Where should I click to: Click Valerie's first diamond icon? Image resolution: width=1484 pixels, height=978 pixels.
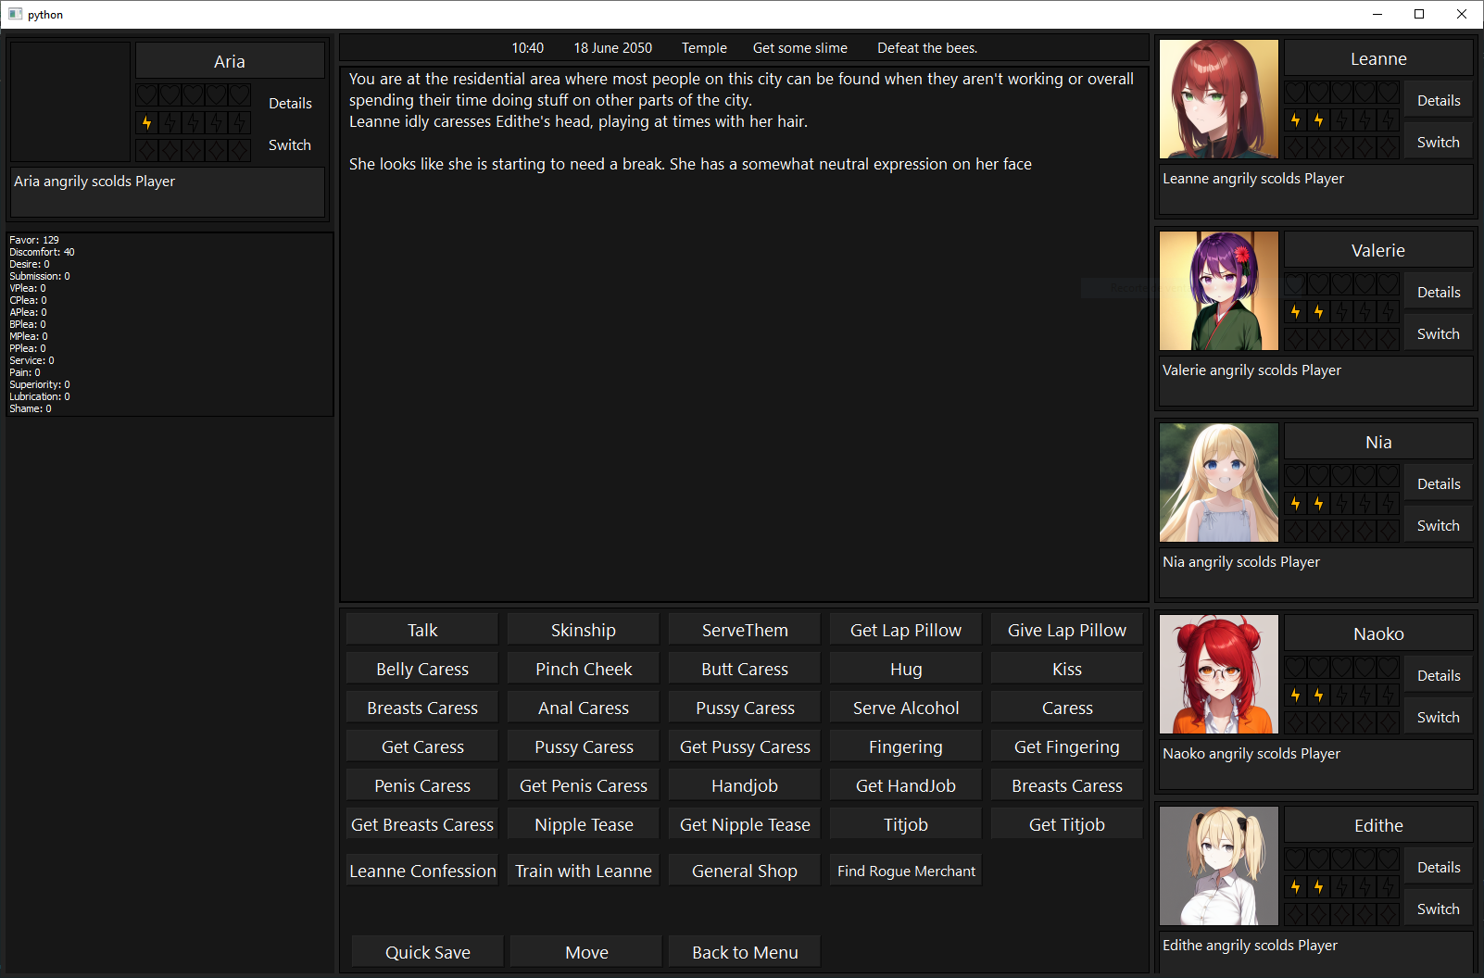1295,339
